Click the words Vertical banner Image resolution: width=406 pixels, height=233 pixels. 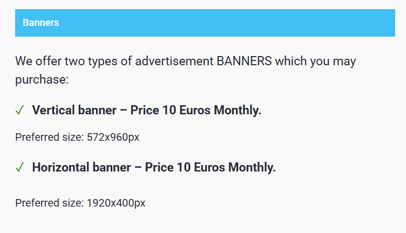point(75,110)
